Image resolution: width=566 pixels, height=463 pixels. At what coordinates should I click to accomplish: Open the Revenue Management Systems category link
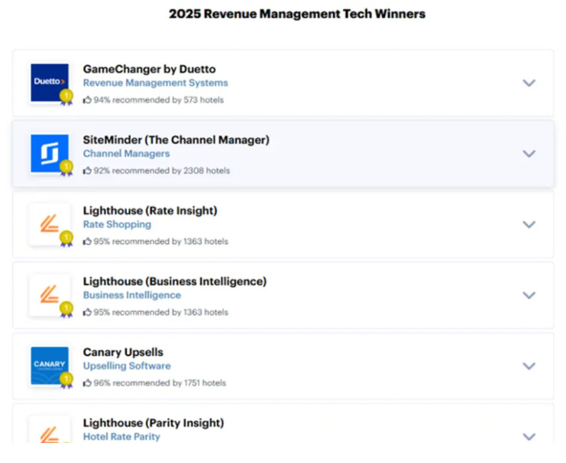[x=156, y=83]
